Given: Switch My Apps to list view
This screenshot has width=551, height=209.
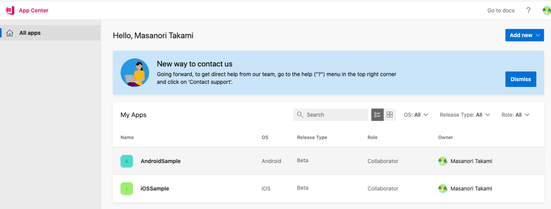Looking at the screenshot, I should click(377, 115).
